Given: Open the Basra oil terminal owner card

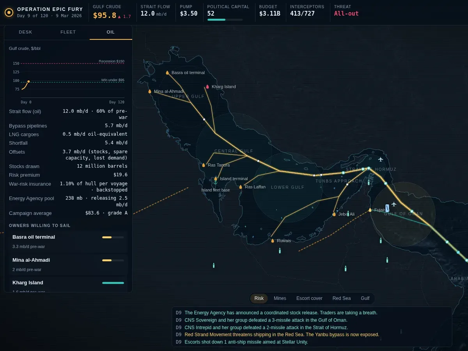Looking at the screenshot, I should click(x=68, y=241).
